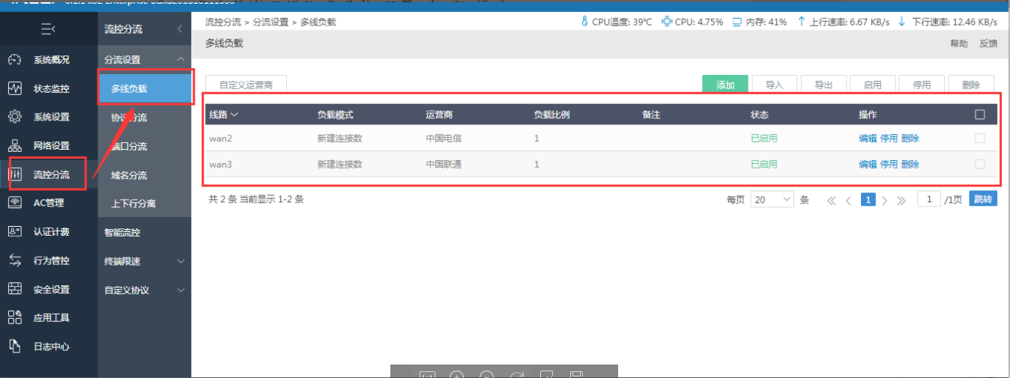This screenshot has width=1010, height=378.
Task: Open 系统设置 gear icon
Action: [x=14, y=117]
